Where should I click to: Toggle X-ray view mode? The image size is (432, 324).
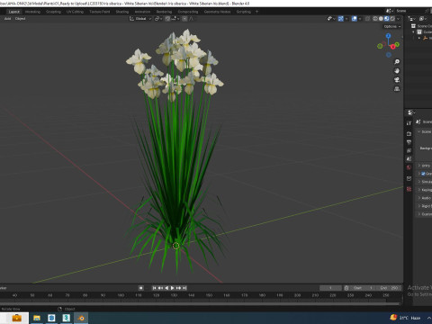coord(367,19)
